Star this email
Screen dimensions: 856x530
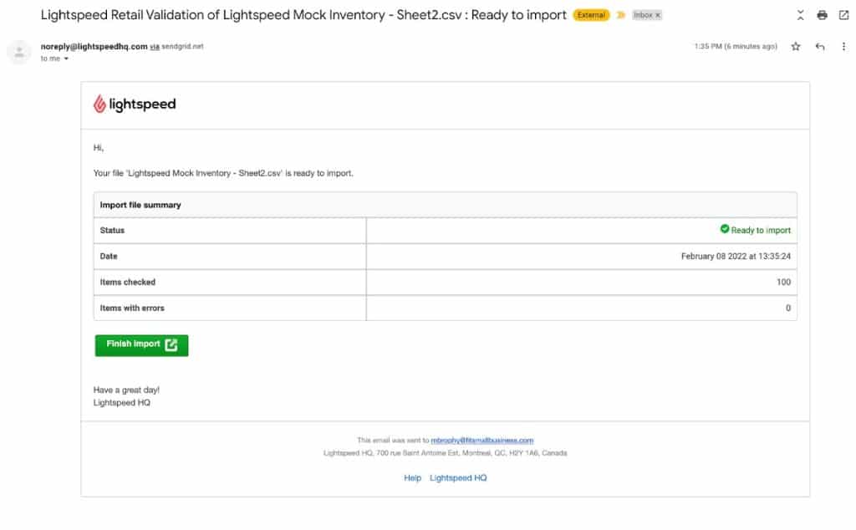[795, 46]
